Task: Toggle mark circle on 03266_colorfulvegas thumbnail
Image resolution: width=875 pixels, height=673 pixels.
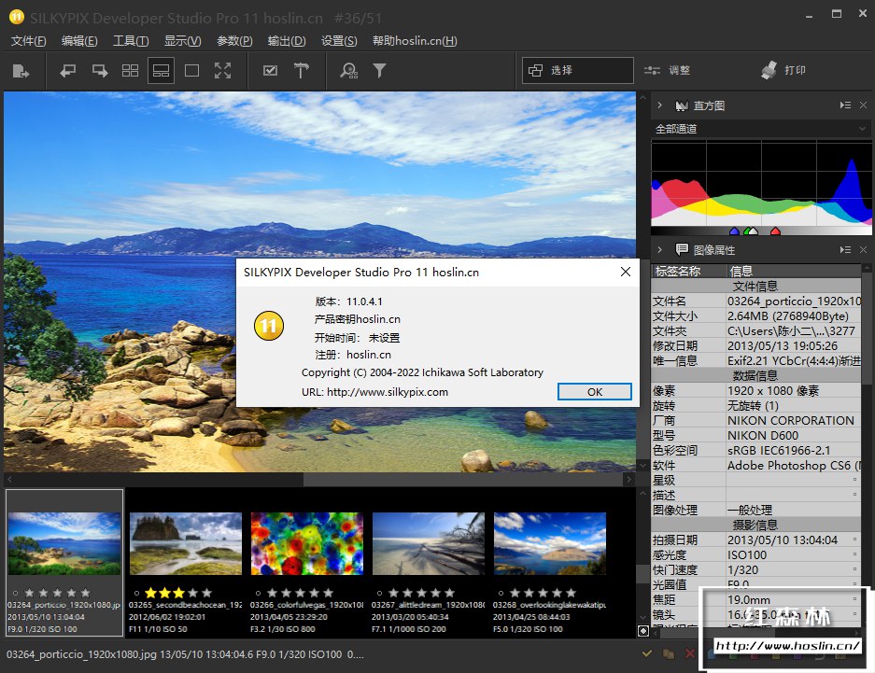Action: coord(258,593)
